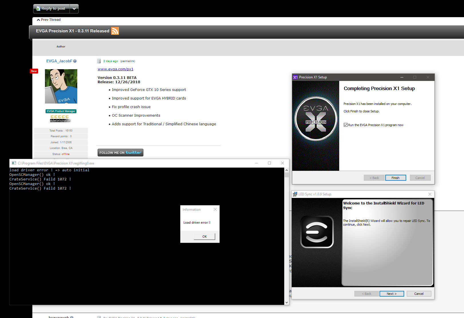Click the Completing Precision X1 Setup heading
The image size is (464, 318).
(379, 89)
